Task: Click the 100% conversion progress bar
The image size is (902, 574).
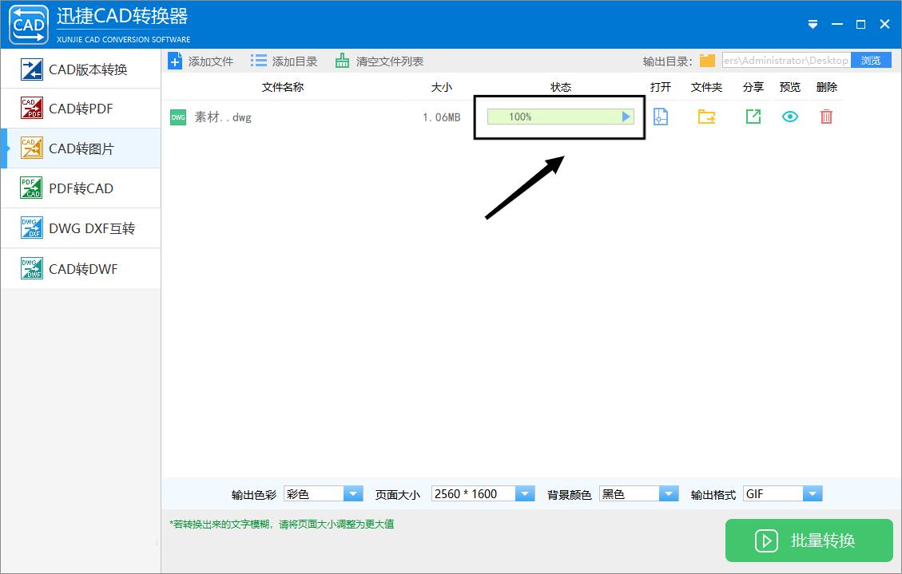Action: (x=559, y=117)
